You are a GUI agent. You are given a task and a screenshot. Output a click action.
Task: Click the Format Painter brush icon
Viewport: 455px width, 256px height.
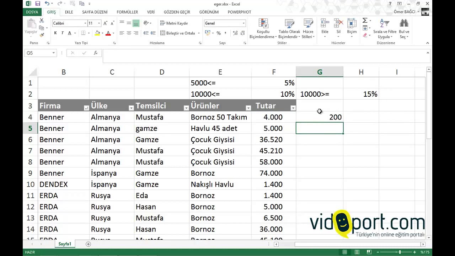42,34
